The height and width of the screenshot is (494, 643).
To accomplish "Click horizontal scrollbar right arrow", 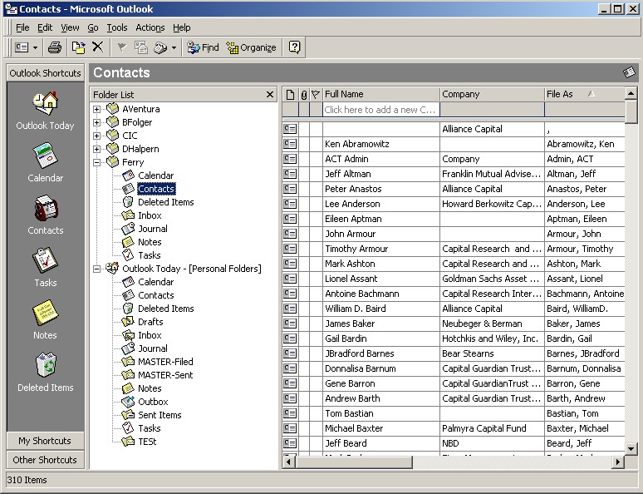I will (618, 462).
